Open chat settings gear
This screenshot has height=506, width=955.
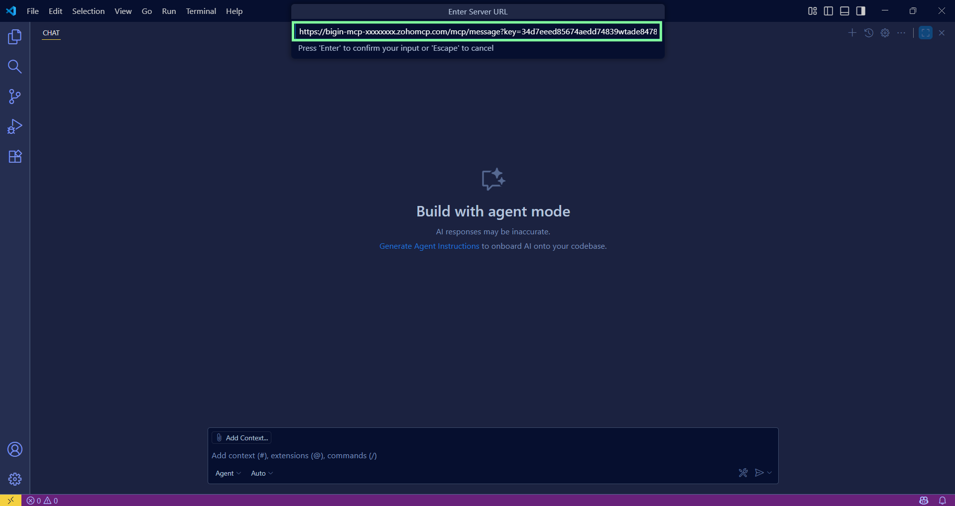click(885, 33)
